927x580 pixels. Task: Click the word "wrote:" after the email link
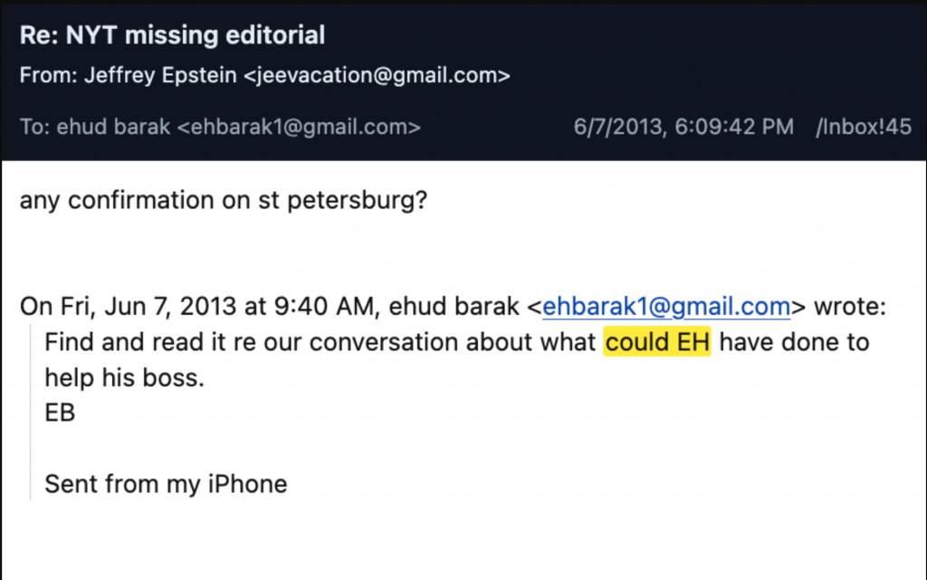coord(850,308)
